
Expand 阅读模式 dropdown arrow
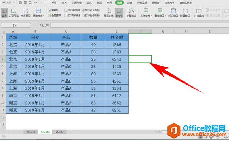[44, 16]
